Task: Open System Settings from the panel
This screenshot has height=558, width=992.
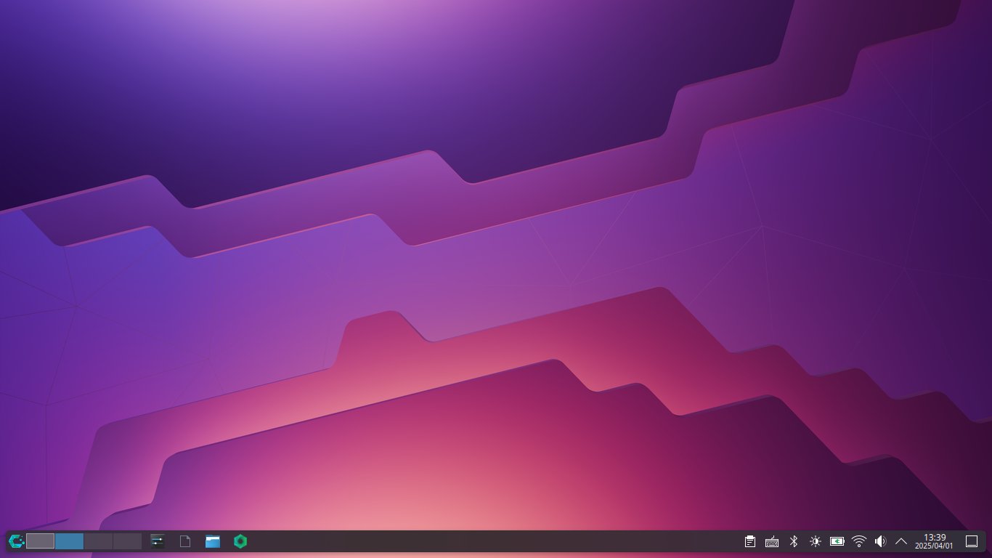Action: pyautogui.click(x=158, y=541)
